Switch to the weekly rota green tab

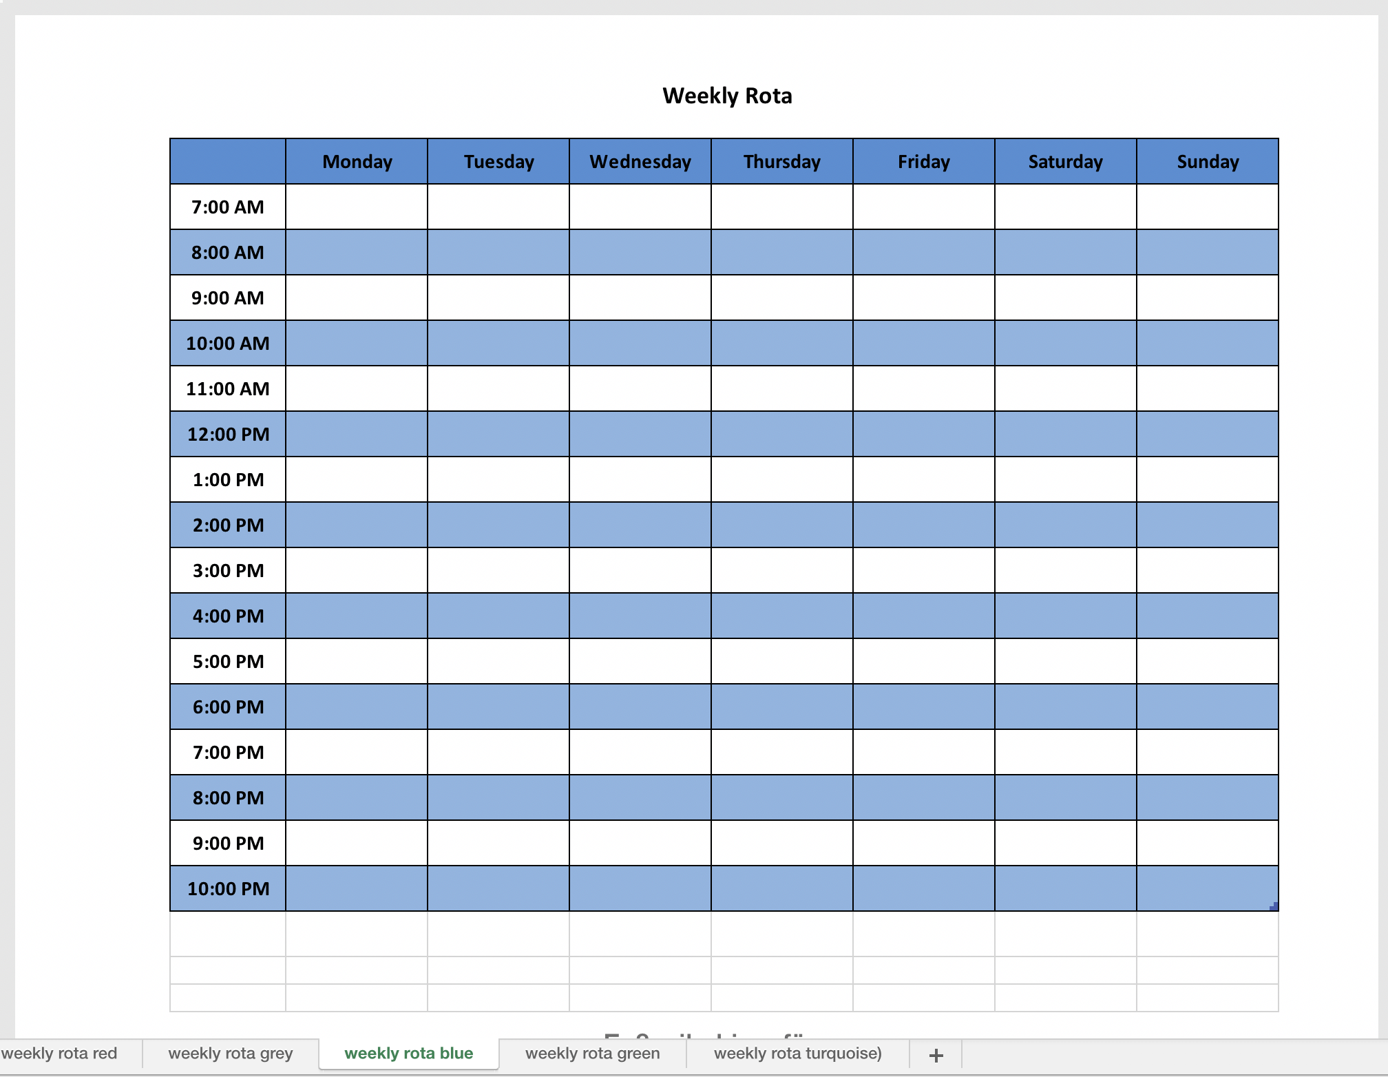click(x=593, y=1054)
